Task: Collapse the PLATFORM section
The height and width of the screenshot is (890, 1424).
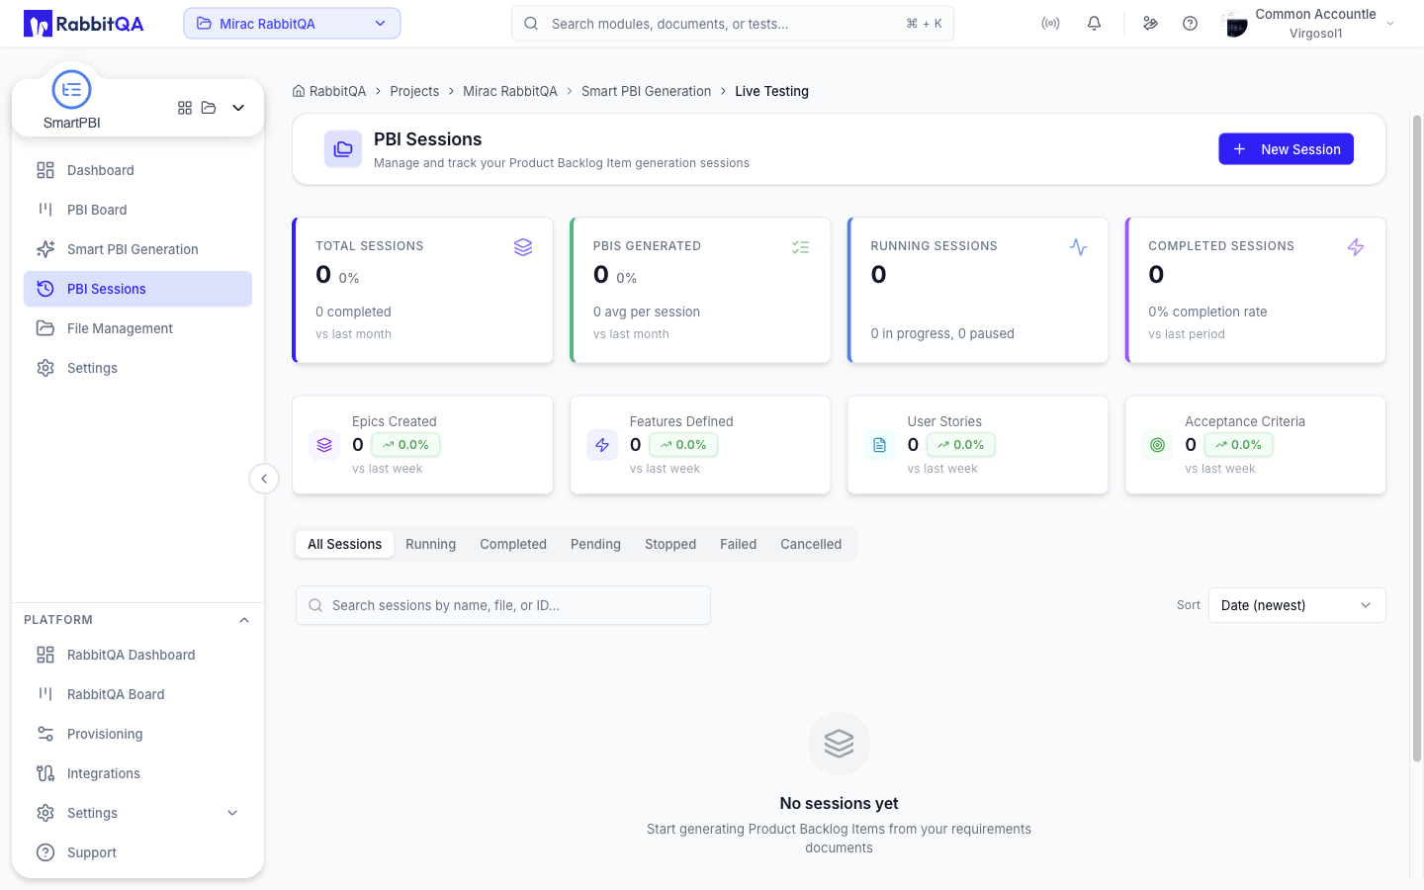Action: (x=244, y=620)
